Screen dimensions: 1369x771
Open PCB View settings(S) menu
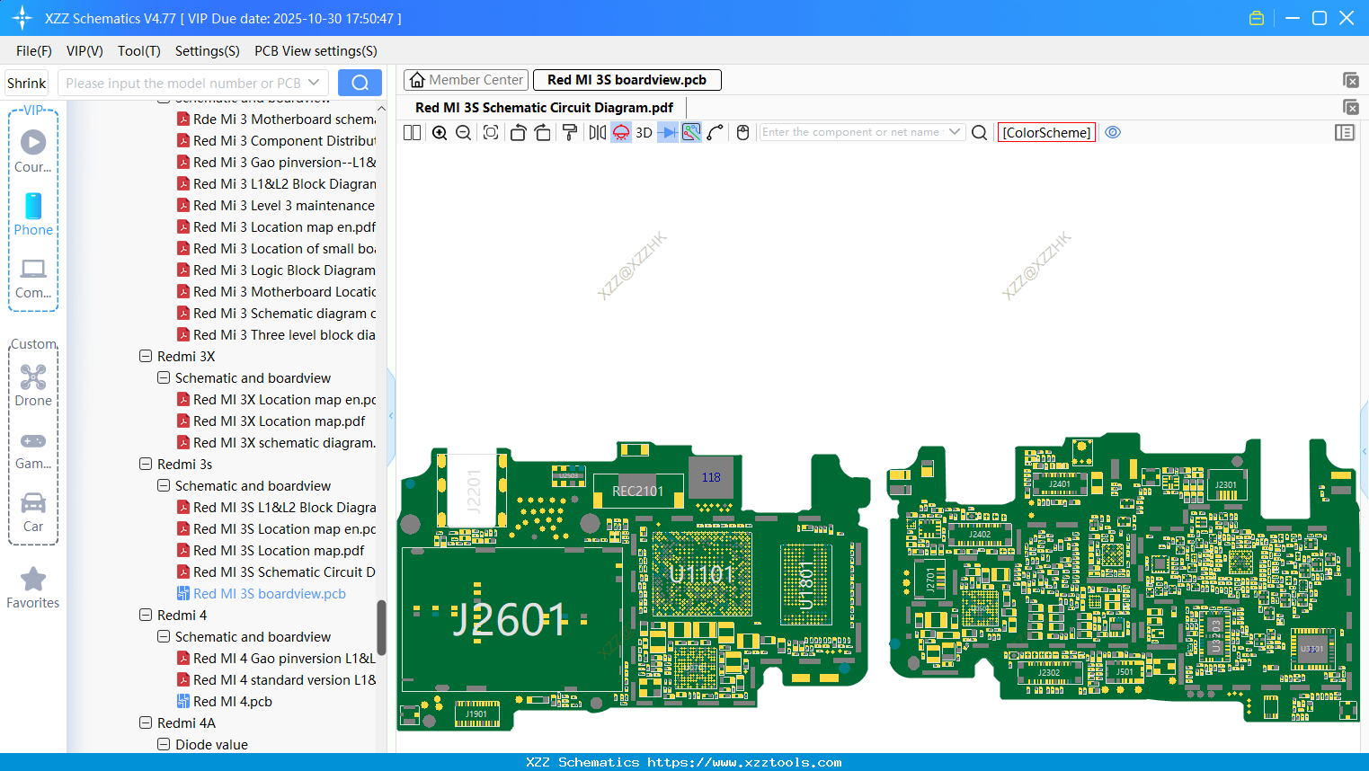(x=316, y=51)
